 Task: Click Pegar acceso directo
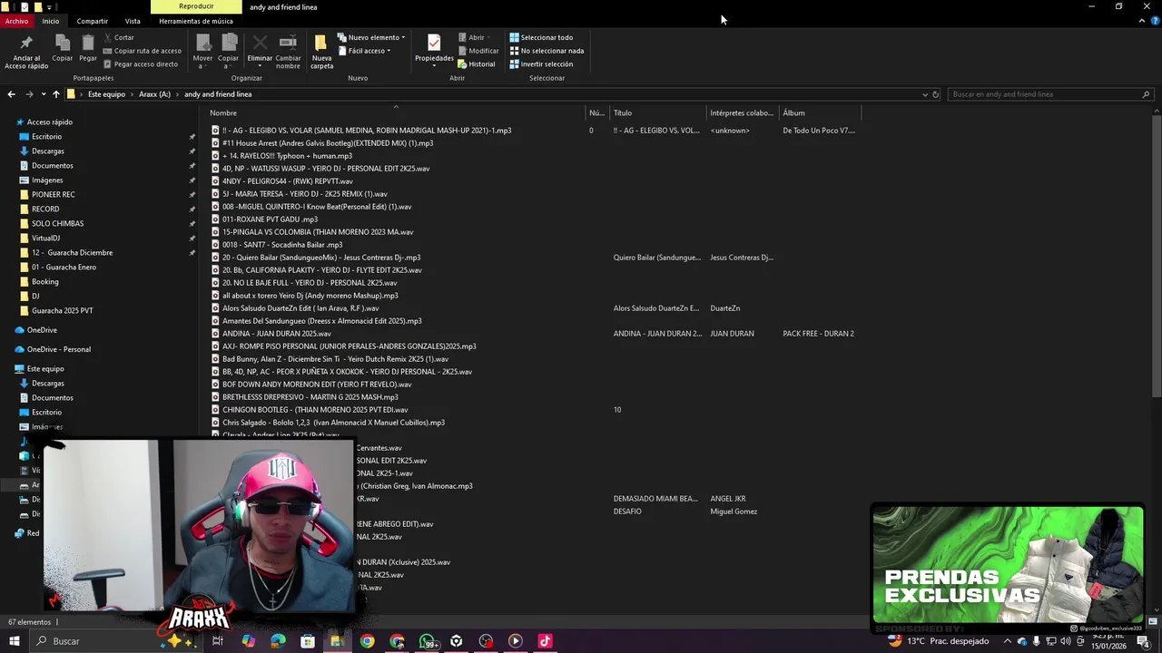coord(140,64)
